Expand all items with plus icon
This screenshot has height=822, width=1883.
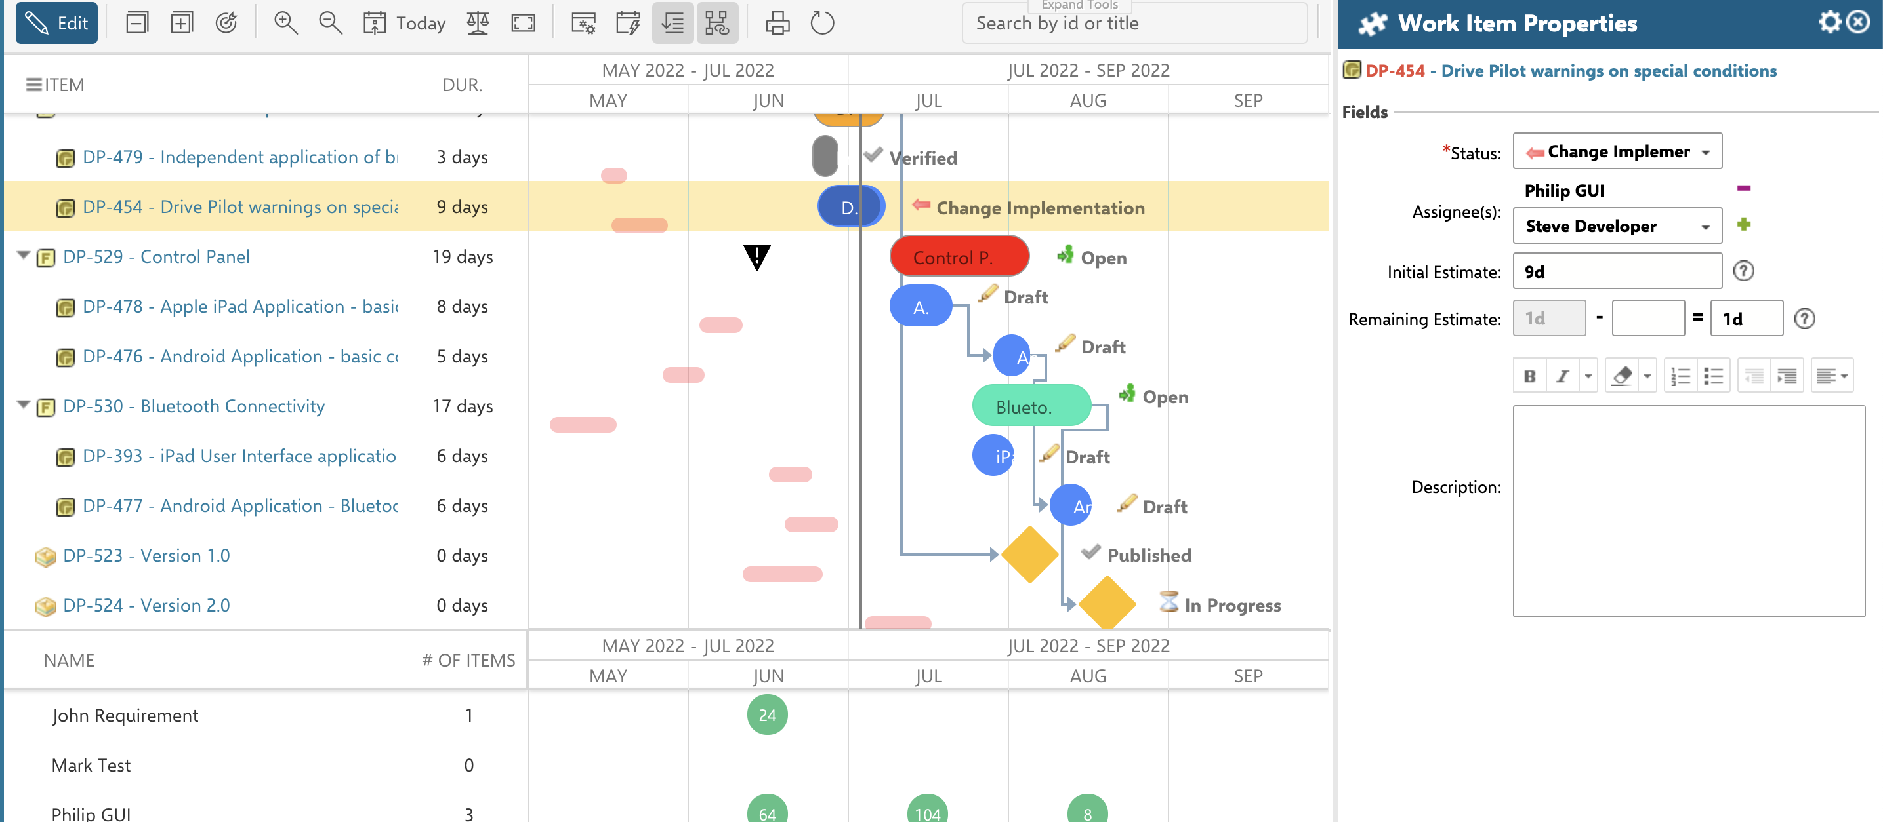pyautogui.click(x=181, y=24)
